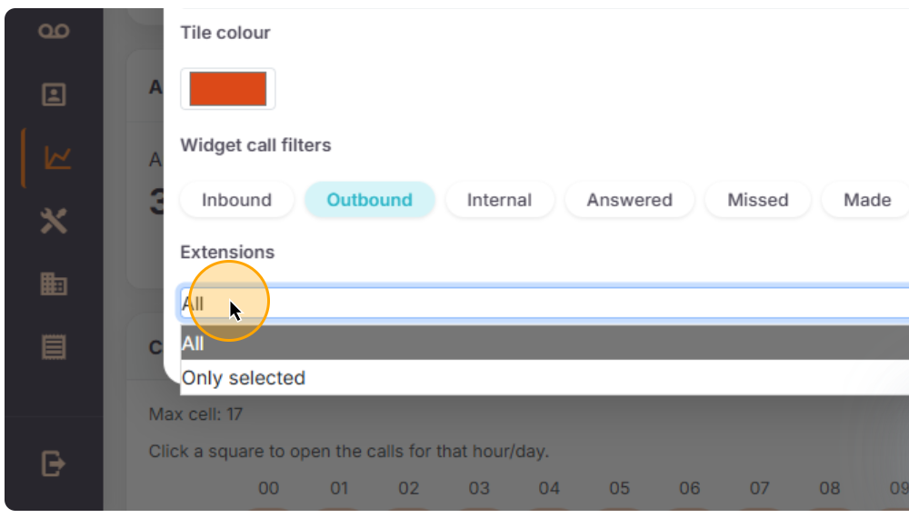The image size is (909, 518).
Task: Enable the Made call filter chip
Action: (x=866, y=200)
